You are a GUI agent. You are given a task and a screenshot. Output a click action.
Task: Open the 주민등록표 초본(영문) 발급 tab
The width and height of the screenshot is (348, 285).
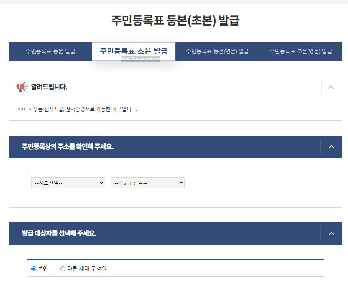coord(301,52)
